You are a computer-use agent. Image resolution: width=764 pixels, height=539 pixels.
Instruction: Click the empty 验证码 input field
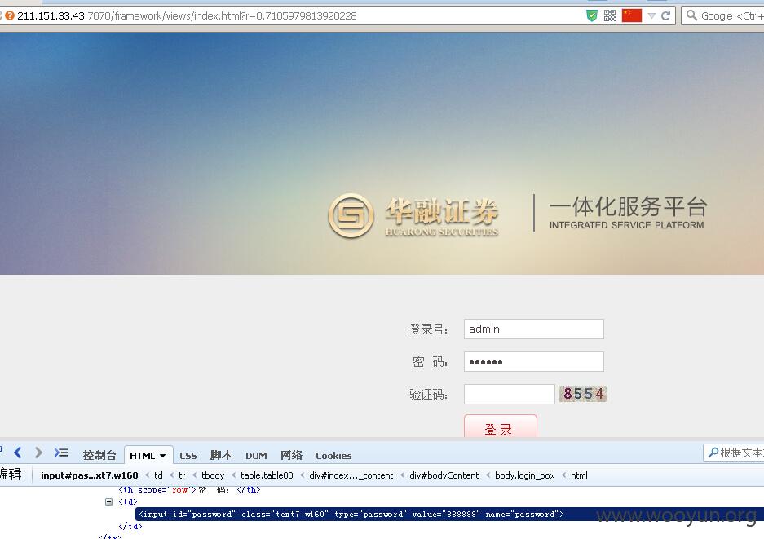tap(509, 394)
